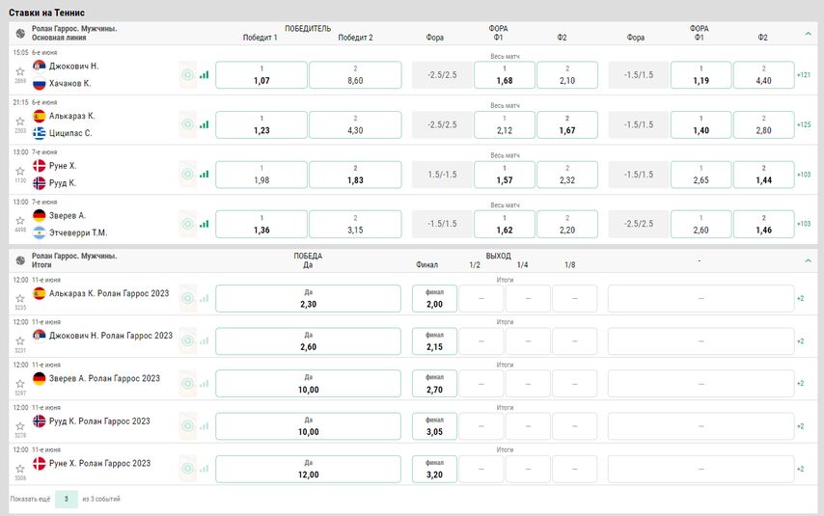Image resolution: width=824 pixels, height=516 pixels.
Task: Expand +2 markets for Джокович Ролан Гаррос 2023
Action: coord(800,341)
